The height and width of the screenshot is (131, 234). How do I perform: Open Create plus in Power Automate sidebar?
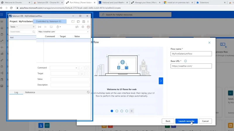tap(2, 47)
